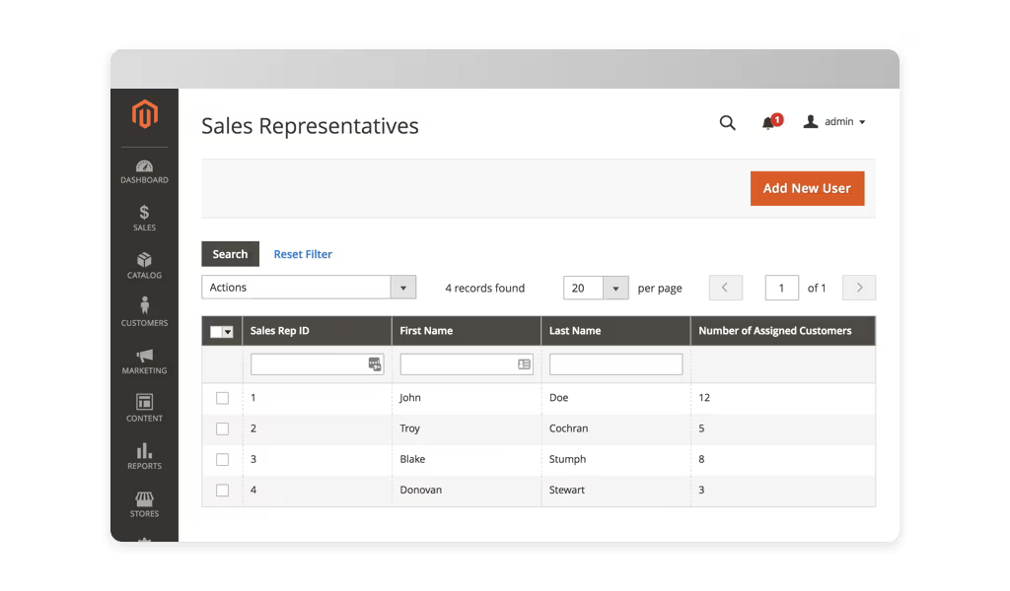
Task: Click the Magento logo icon
Action: pos(144,114)
